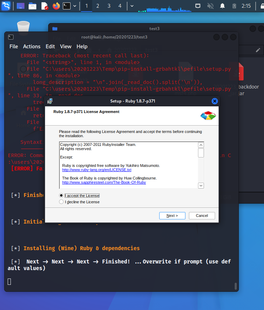Open the terminal Help menu
This screenshot has height=310, width=264.
[82, 47]
